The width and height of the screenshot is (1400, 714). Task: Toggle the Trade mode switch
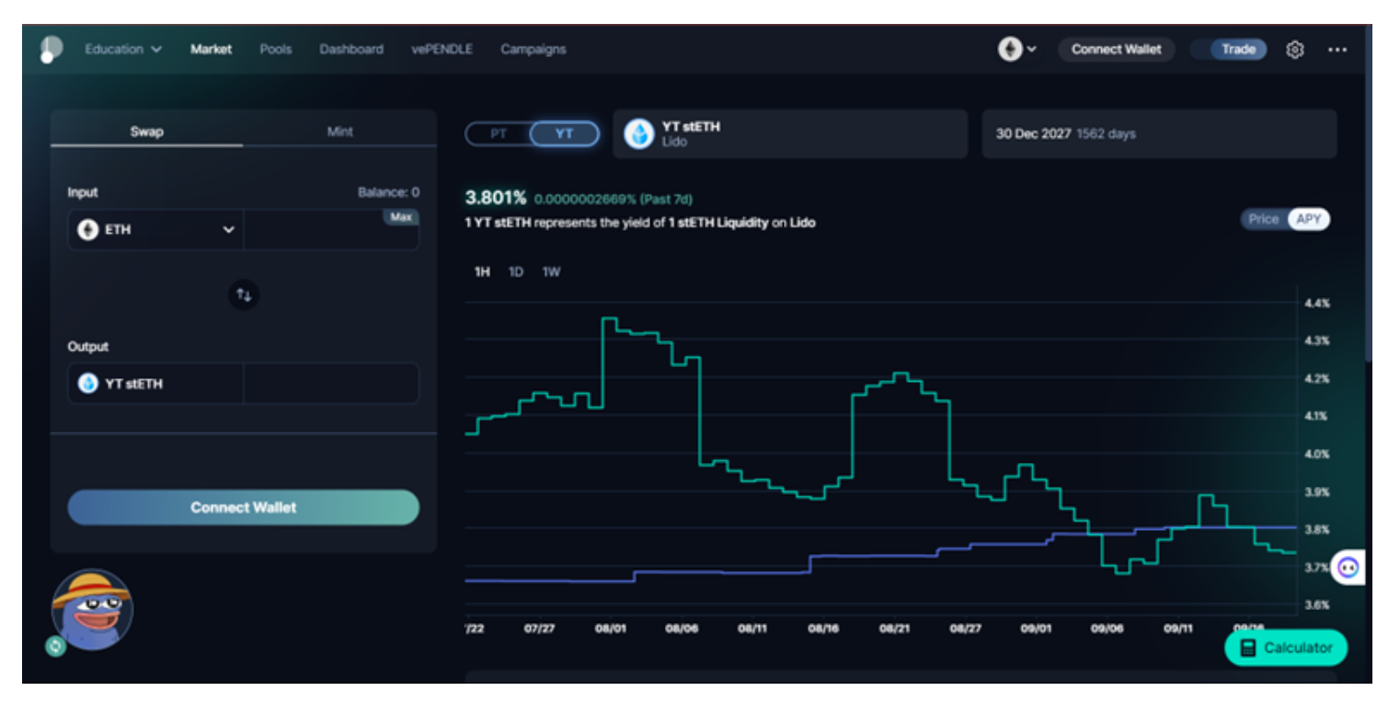pyautogui.click(x=1229, y=50)
